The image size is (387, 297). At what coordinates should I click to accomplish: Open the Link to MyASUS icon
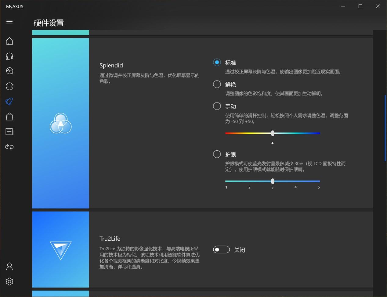coord(9,147)
